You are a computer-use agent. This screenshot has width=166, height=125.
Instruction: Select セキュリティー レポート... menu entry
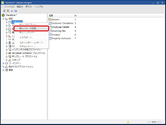pos(32,42)
